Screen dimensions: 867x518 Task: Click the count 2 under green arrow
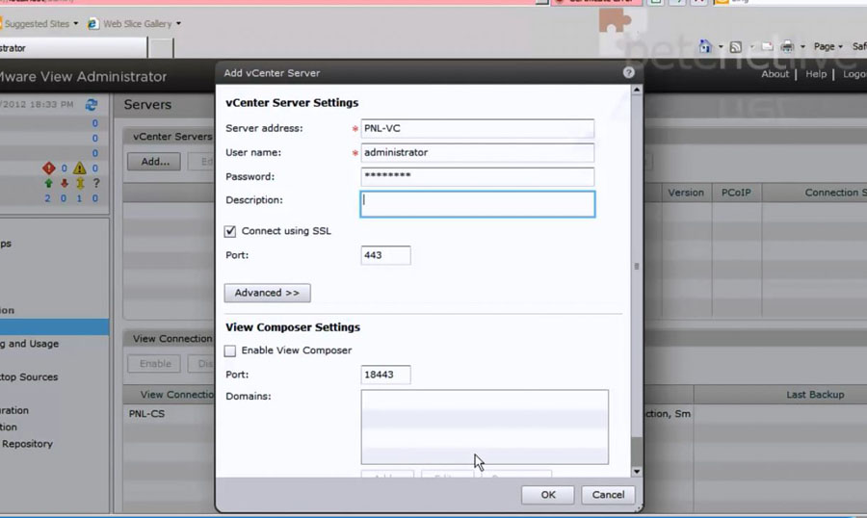[47, 198]
